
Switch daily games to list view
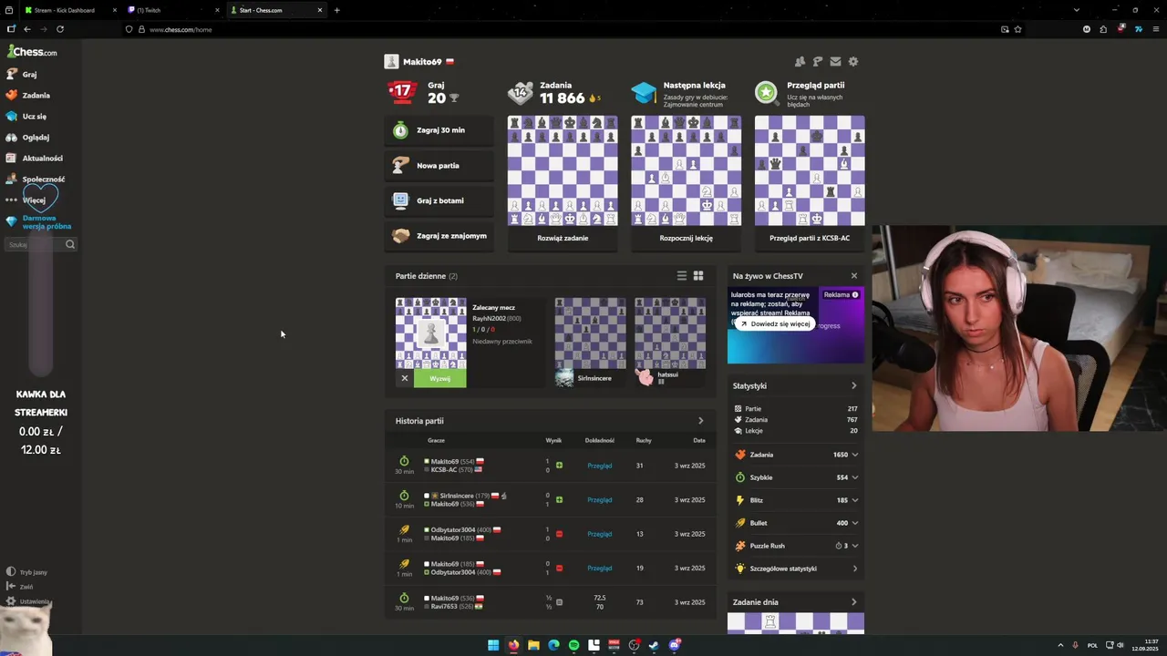(x=681, y=276)
